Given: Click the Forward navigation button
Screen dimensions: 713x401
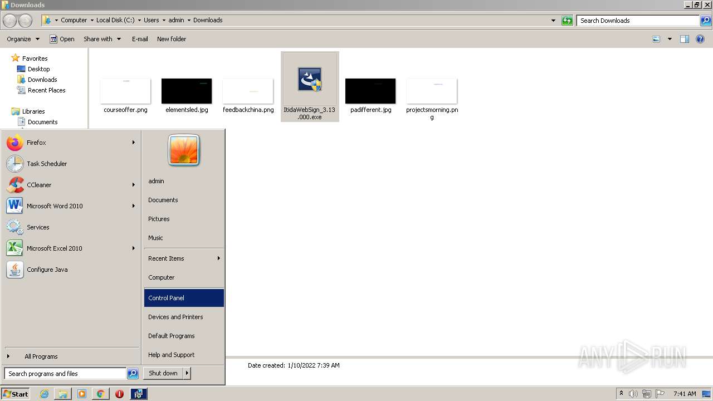Looking at the screenshot, I should (26, 21).
